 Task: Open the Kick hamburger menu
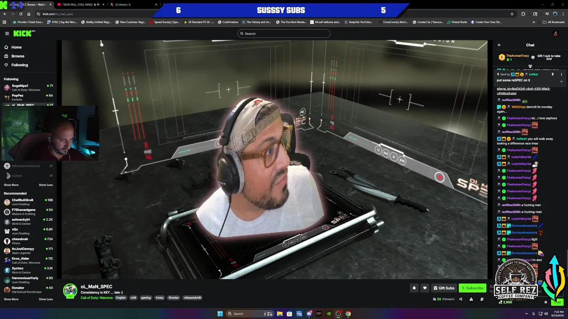(7, 34)
